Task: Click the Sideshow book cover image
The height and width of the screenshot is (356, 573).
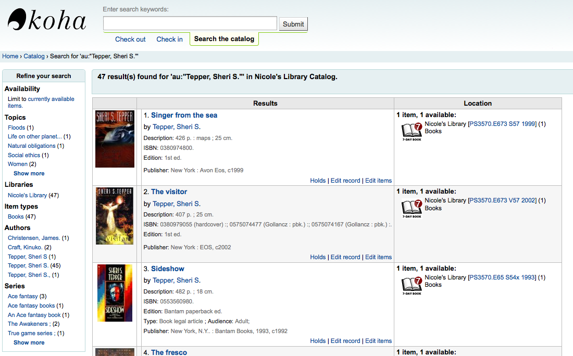Action: pos(115,293)
